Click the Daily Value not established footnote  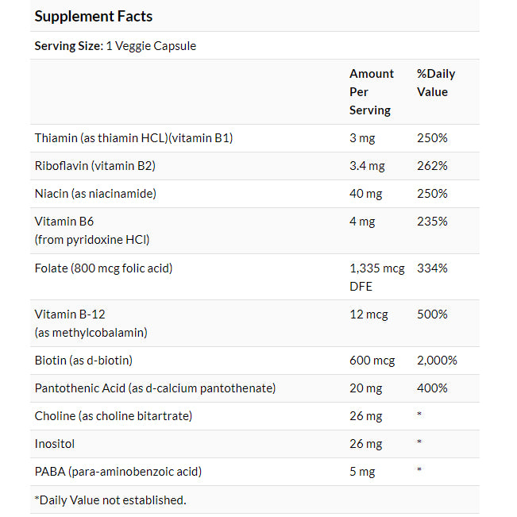[x=110, y=500]
